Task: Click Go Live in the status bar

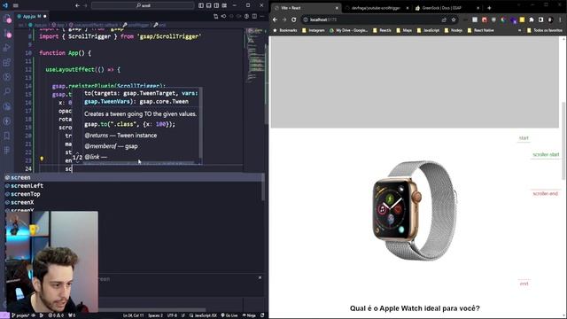Action: tap(229, 315)
